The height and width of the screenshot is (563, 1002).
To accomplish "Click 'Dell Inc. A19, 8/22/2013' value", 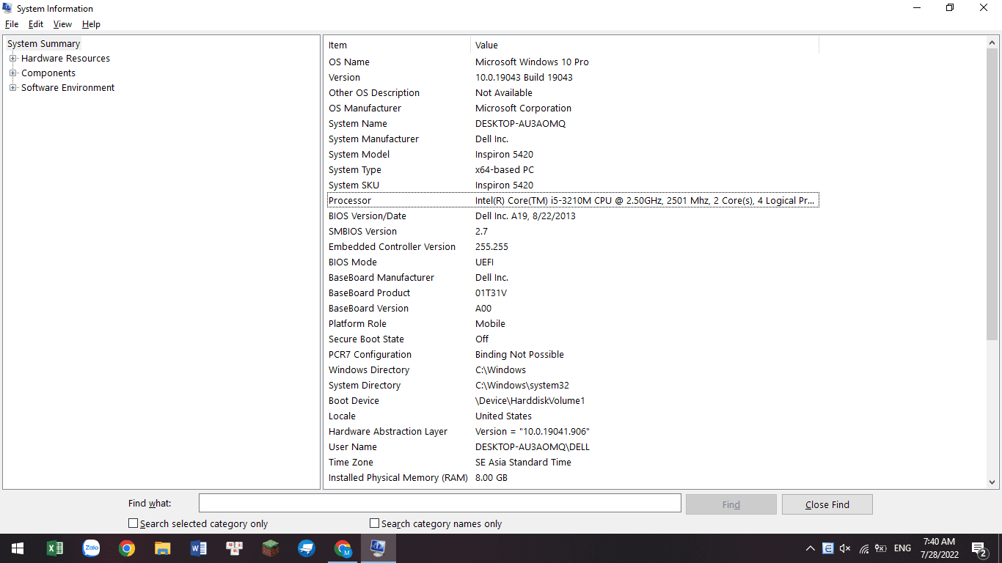I will (525, 216).
